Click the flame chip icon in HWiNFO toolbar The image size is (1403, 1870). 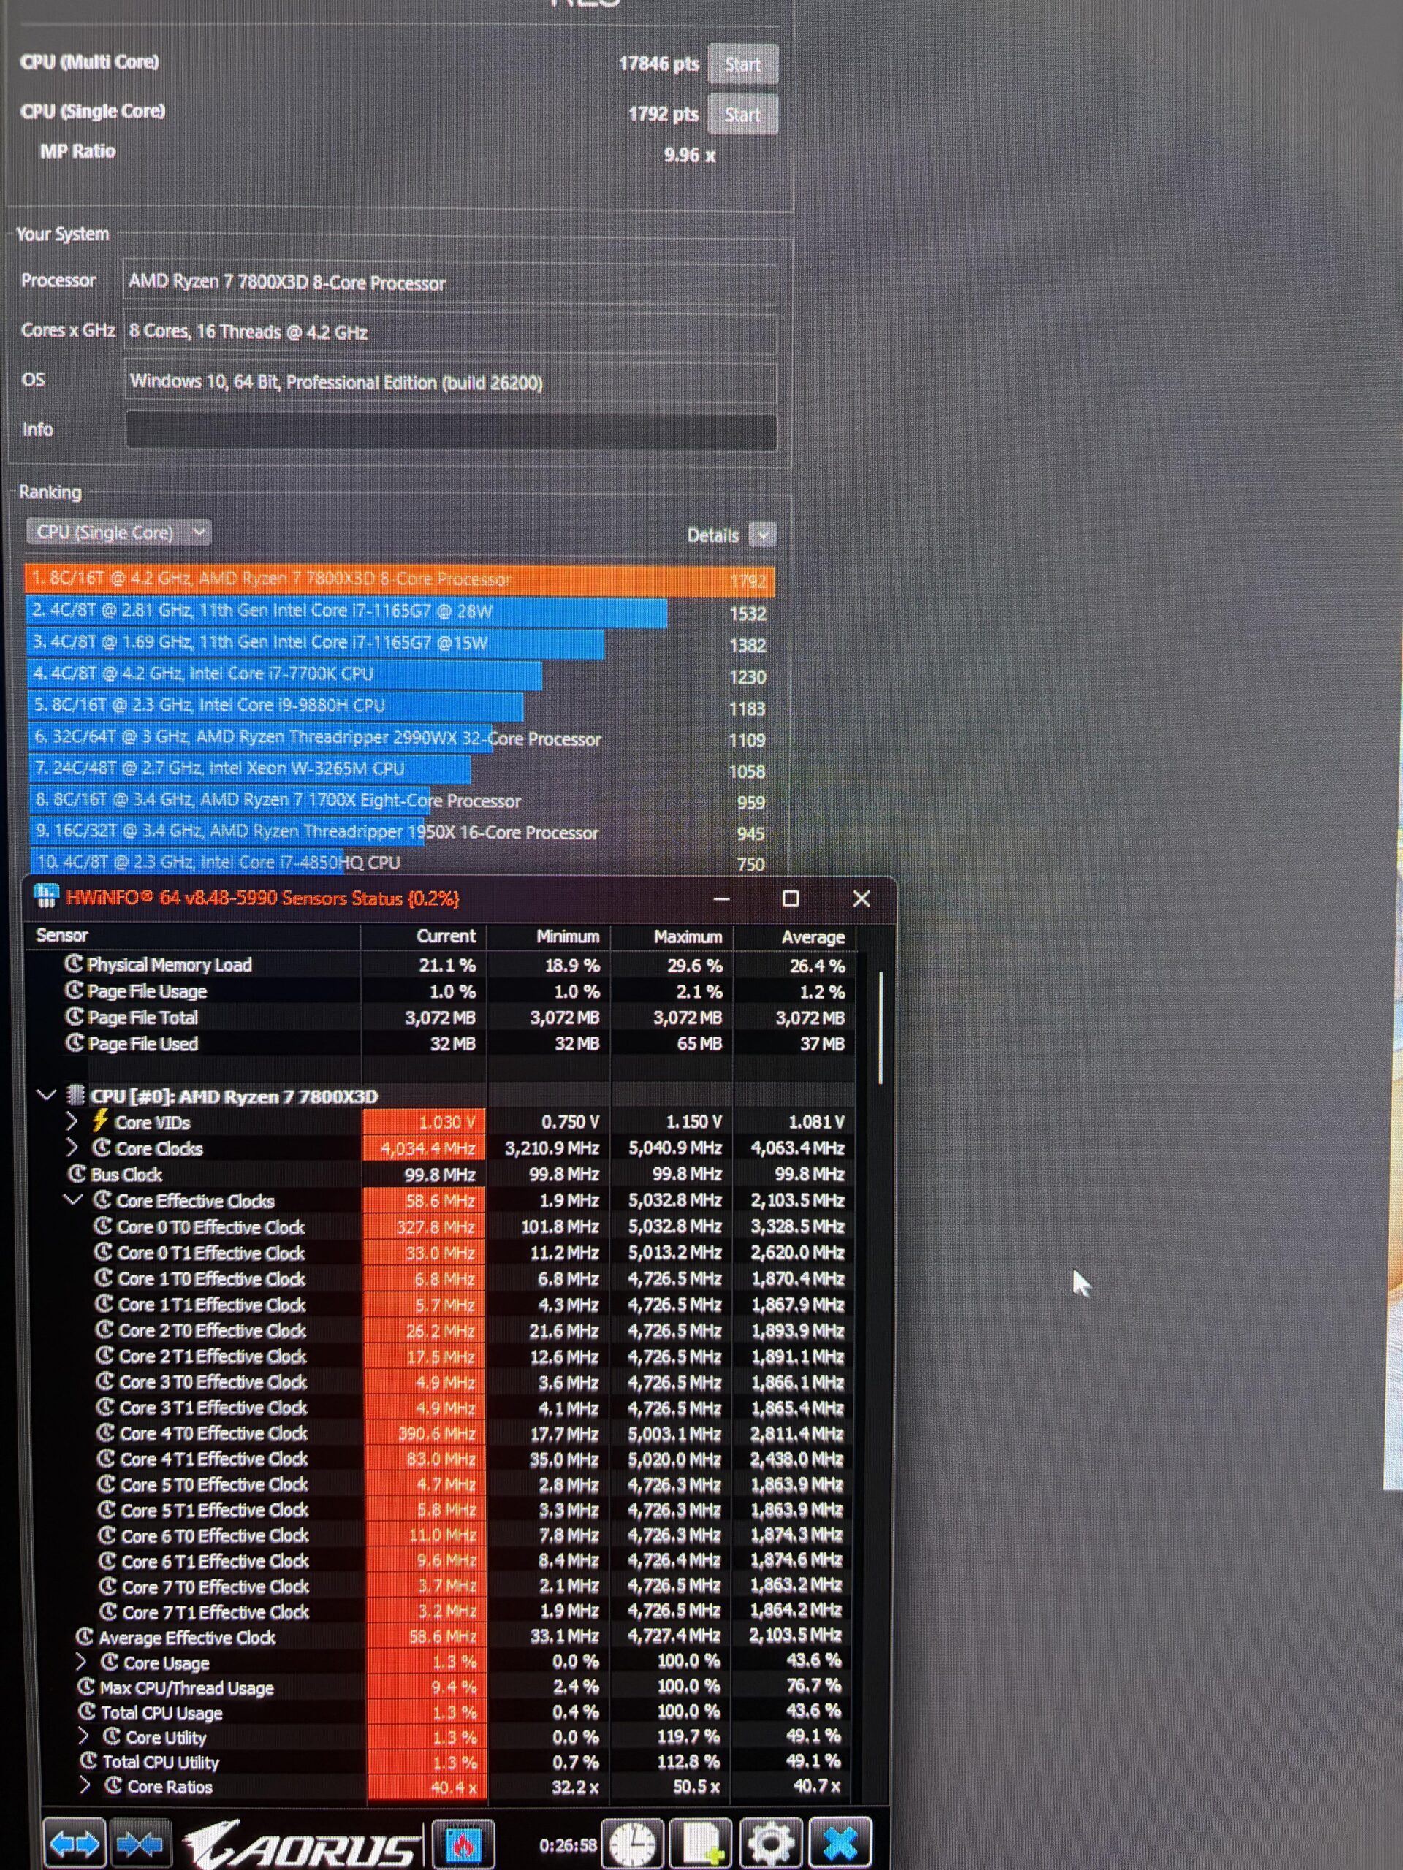[463, 1844]
